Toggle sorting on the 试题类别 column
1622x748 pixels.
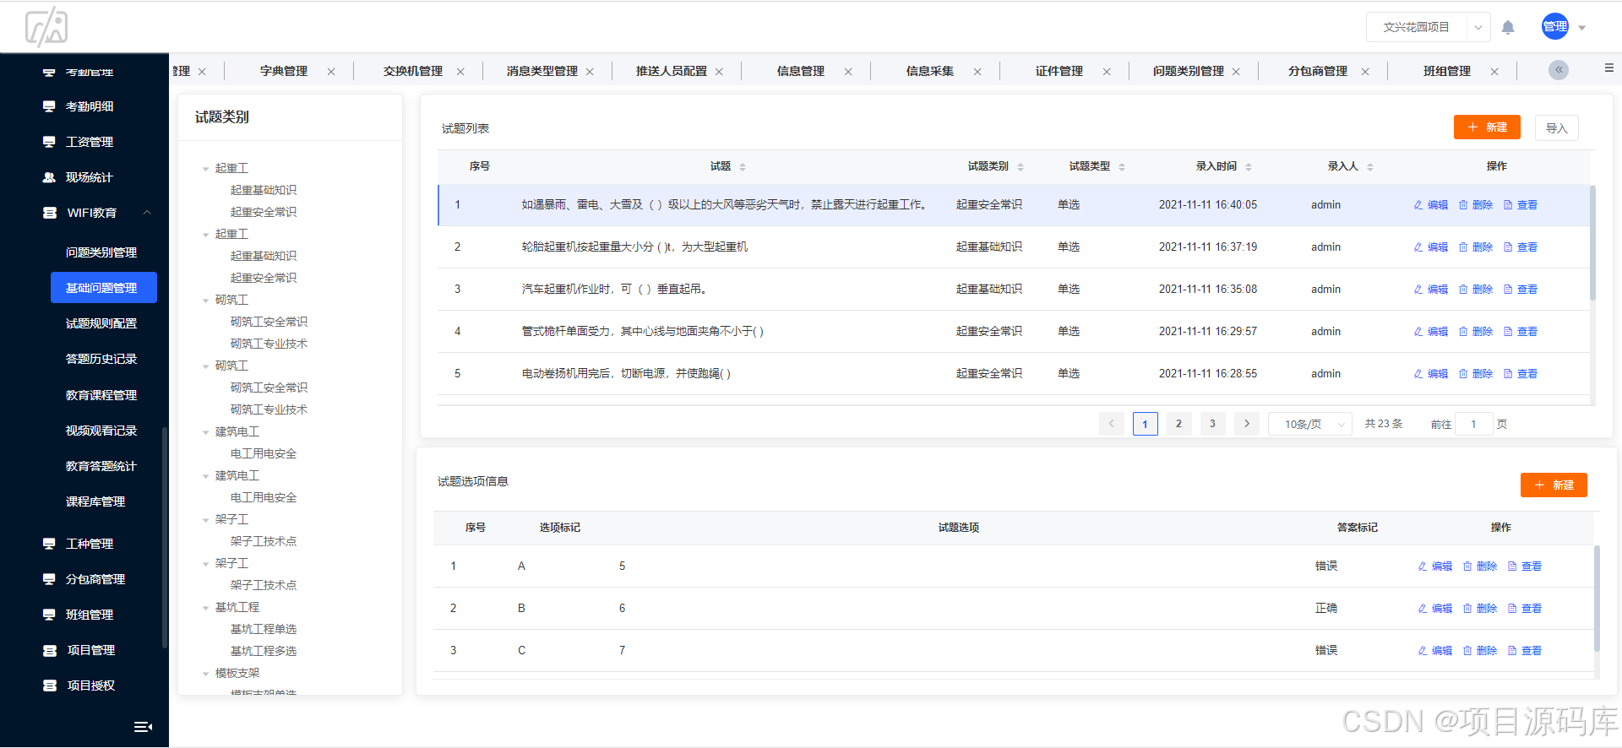point(1021,167)
